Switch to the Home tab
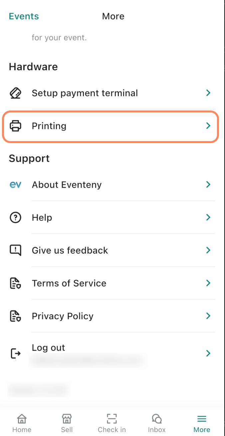The height and width of the screenshot is (436, 225). coord(22,423)
